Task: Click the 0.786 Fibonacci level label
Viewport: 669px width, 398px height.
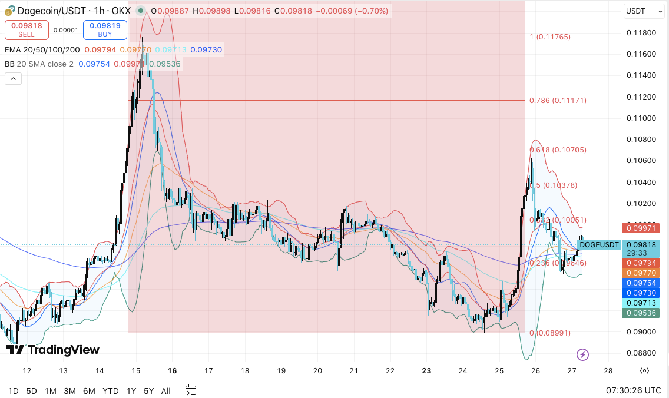Action: (557, 101)
